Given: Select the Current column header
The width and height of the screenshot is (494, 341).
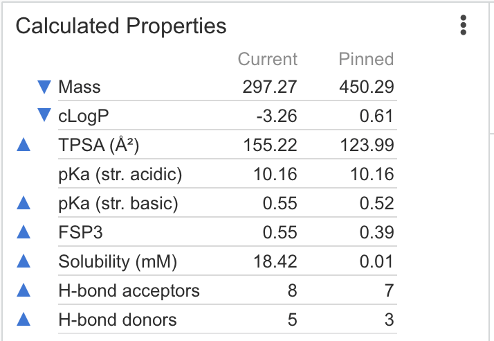Looking at the screenshot, I should tap(267, 59).
